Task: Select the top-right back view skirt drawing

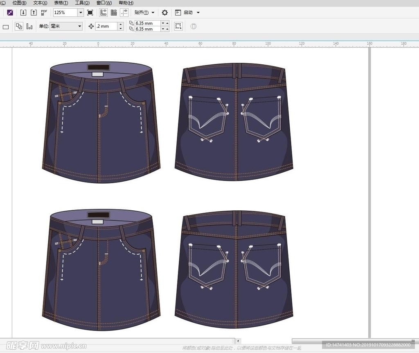Action: click(234, 122)
